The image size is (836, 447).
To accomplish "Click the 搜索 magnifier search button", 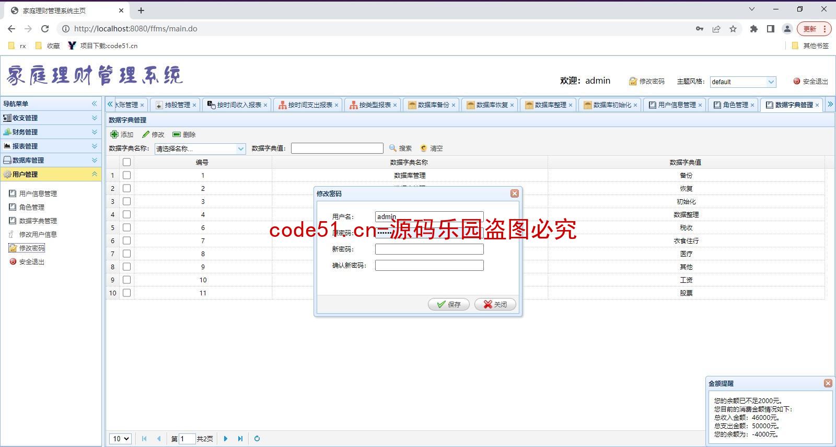I will (x=400, y=148).
